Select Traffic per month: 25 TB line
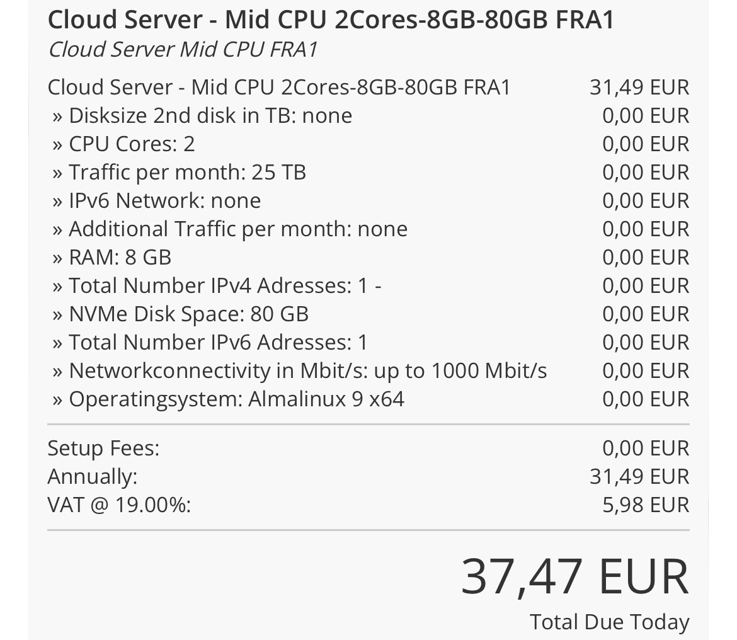The height and width of the screenshot is (640, 737). pyautogui.click(x=179, y=173)
